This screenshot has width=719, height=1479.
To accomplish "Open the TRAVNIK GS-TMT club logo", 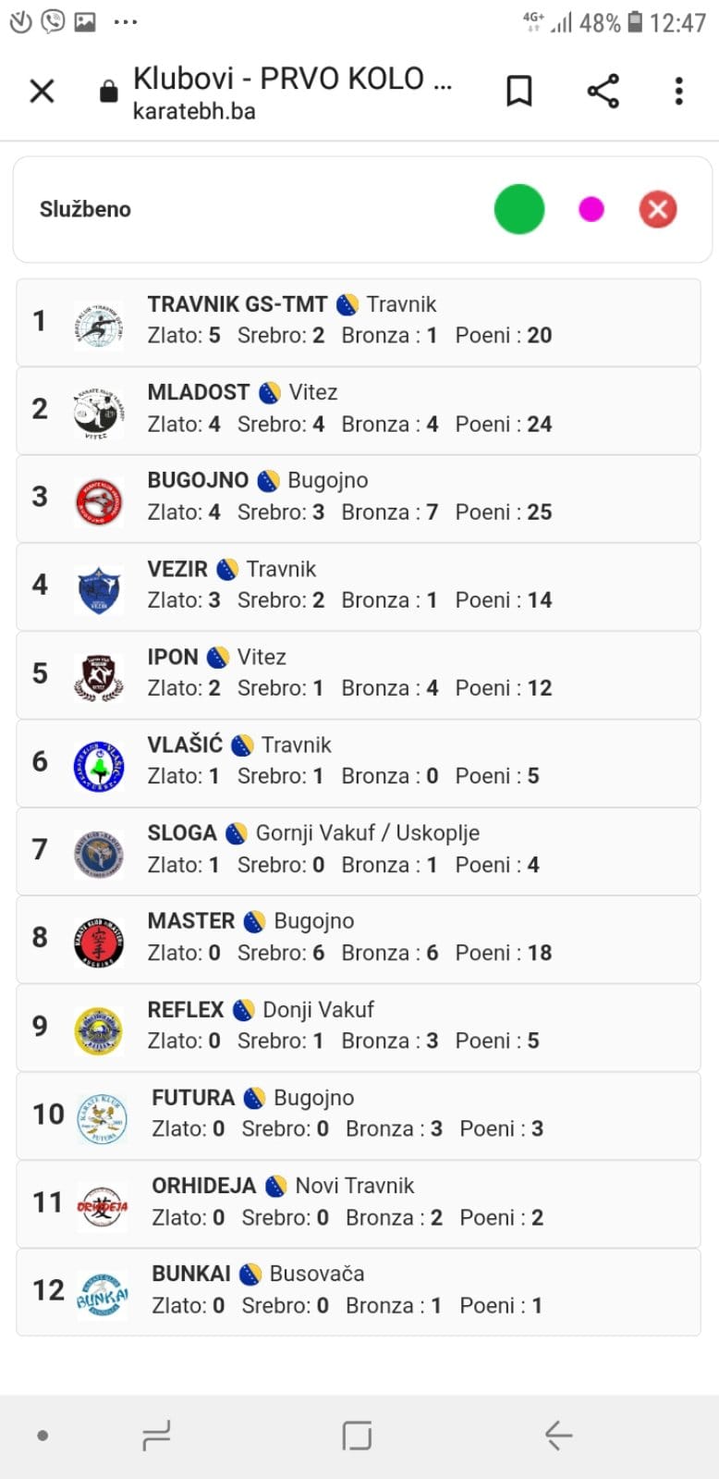I will [98, 324].
